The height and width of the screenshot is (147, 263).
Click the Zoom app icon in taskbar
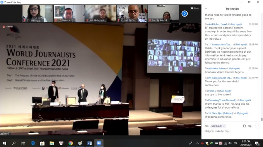point(99,143)
